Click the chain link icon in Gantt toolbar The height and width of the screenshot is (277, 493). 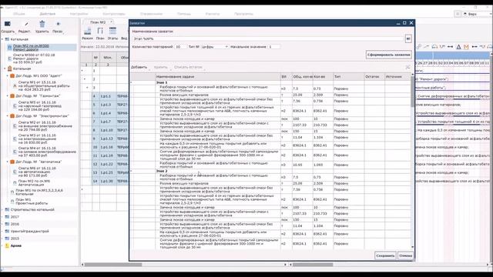419,46
